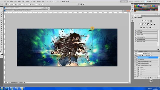This screenshot has height=90, width=160.
Task: Open the layer blend mode dropdown
Action: tap(139, 53)
